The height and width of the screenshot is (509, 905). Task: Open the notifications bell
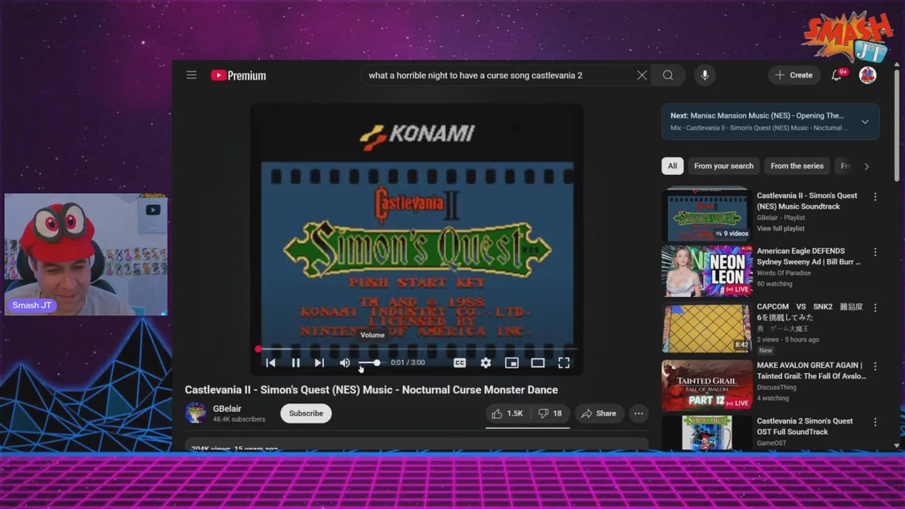(x=837, y=75)
